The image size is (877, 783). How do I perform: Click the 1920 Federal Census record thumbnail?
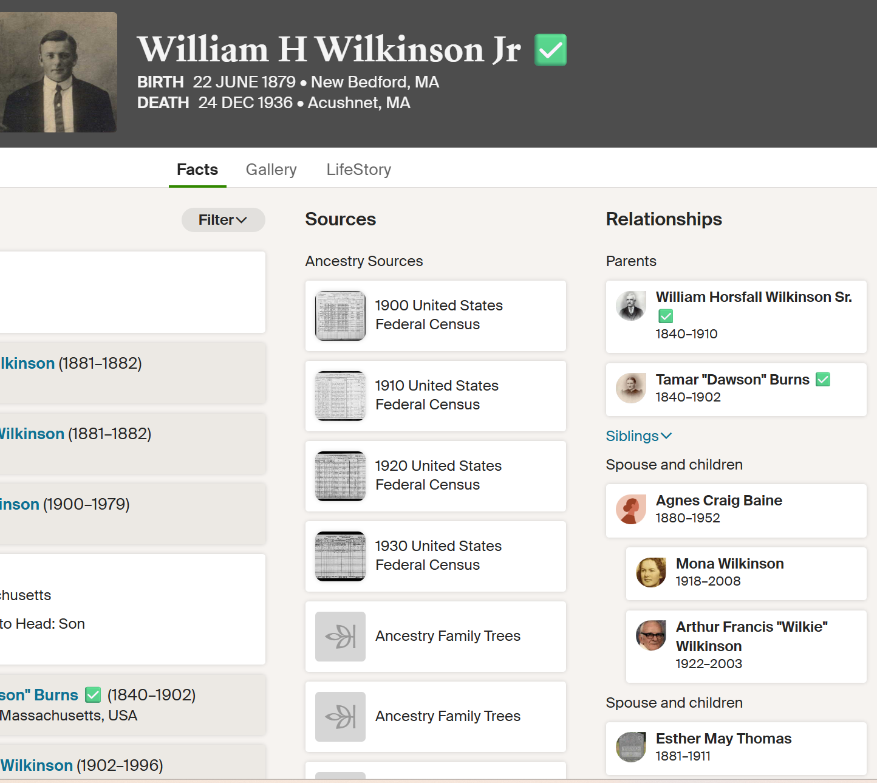click(340, 476)
